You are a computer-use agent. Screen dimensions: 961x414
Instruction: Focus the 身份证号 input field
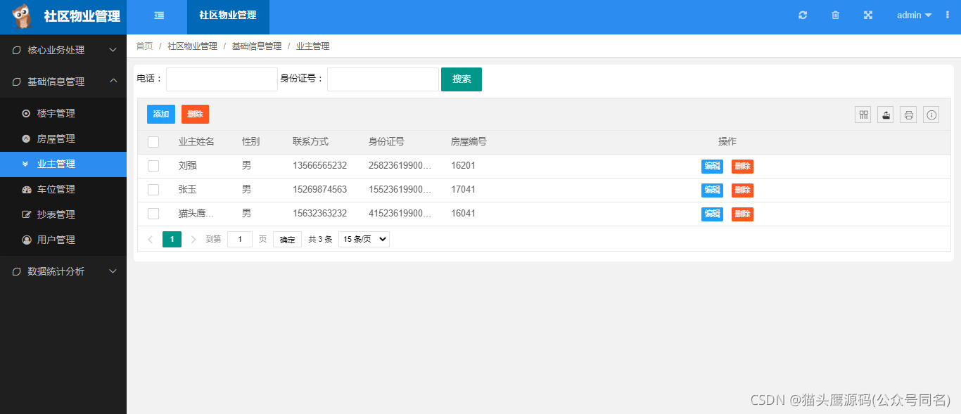click(383, 79)
